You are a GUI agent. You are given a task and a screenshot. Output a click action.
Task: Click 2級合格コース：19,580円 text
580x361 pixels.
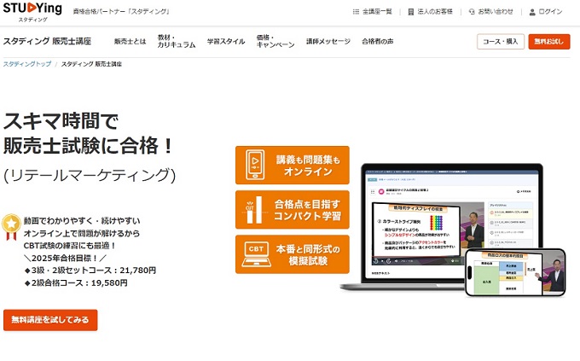coord(76,282)
